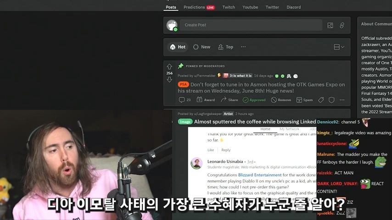Open the OTK Games Expo post title

(261, 88)
